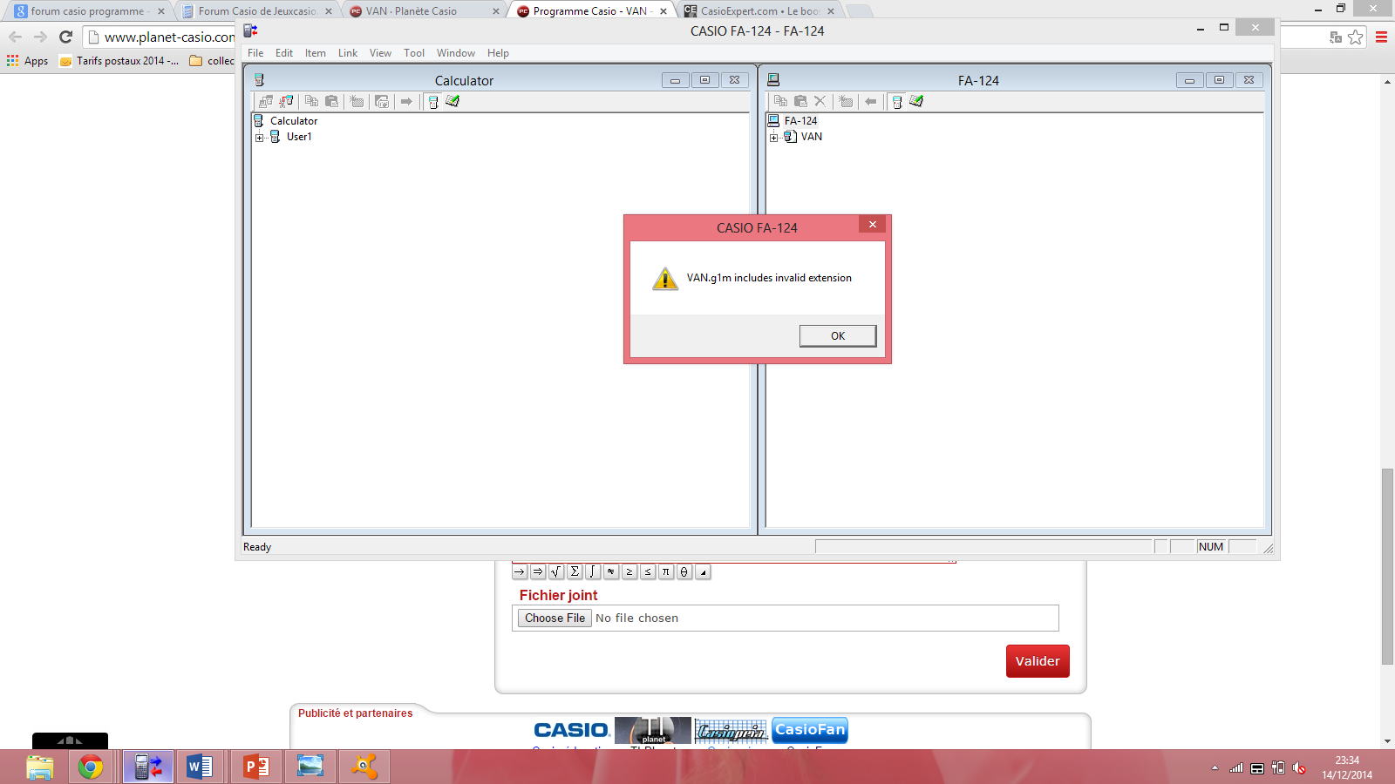Click the calculator window icon in Calculator toolbar

[x=433, y=102]
